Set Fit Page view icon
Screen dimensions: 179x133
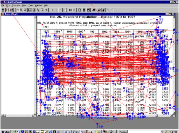tap(84, 10)
